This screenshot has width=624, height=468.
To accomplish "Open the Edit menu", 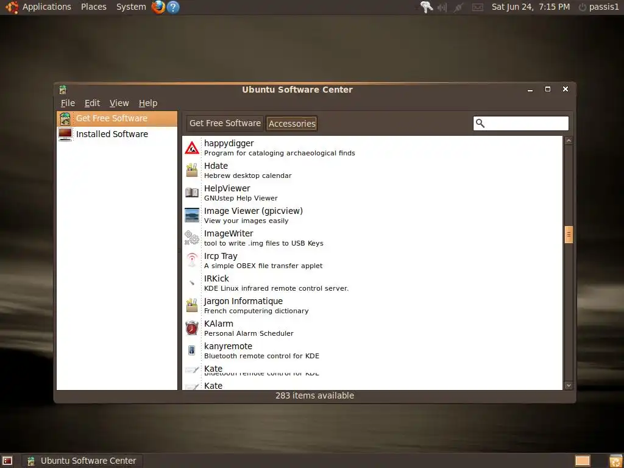I will [92, 103].
